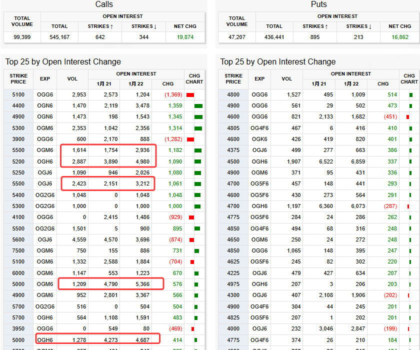This screenshot has width=420, height=350.
Task: Click Calls strike 6000 cell
Action: pos(18,273)
